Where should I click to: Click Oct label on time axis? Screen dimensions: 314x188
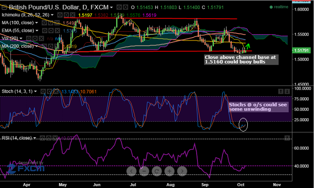pyautogui.click(x=241, y=185)
